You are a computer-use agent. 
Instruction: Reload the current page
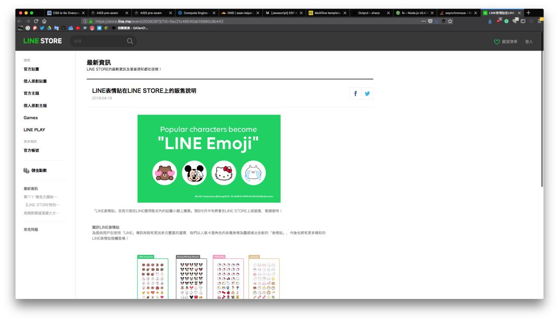tap(36, 21)
